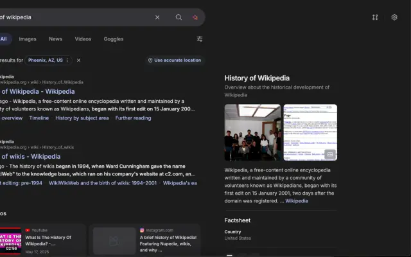
Task: Click the Country label in Factsheet
Action: pyautogui.click(x=232, y=232)
